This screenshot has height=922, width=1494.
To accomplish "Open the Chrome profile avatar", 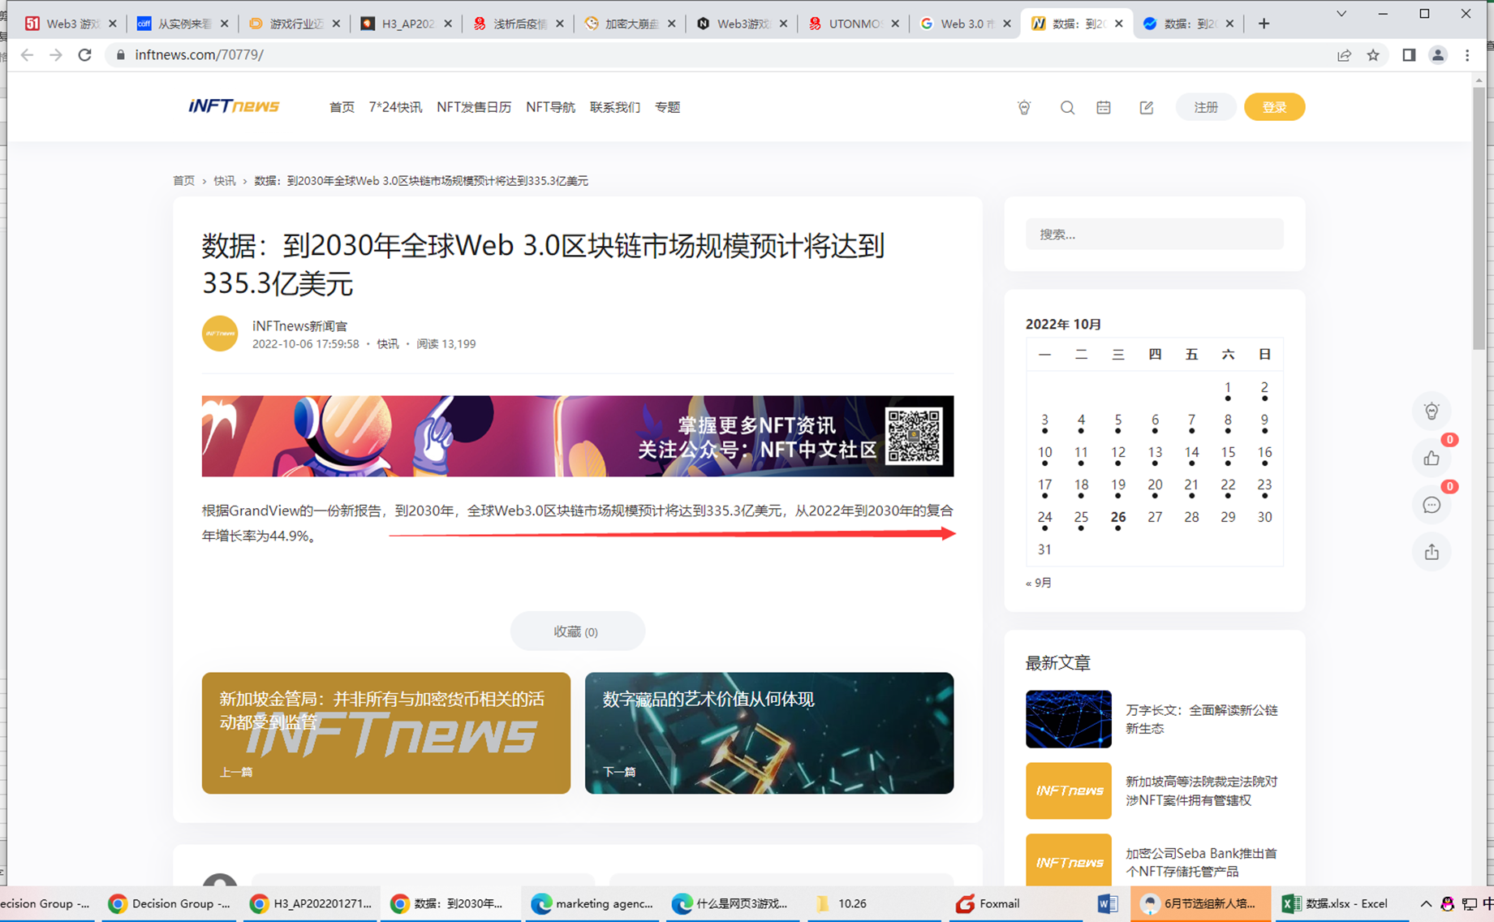I will tap(1438, 54).
